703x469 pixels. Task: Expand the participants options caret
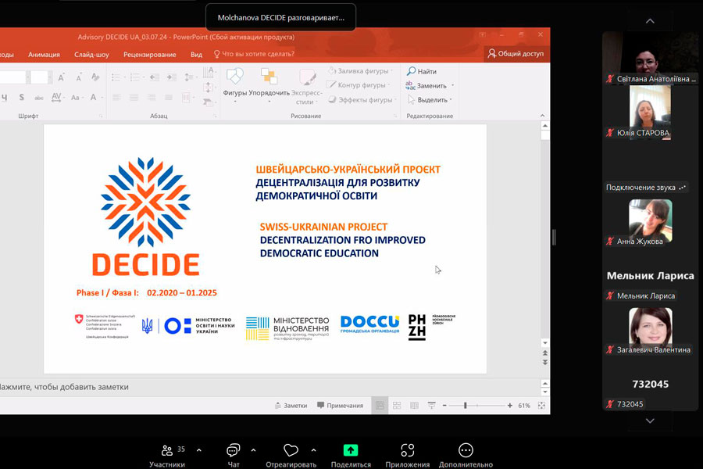[199, 449]
